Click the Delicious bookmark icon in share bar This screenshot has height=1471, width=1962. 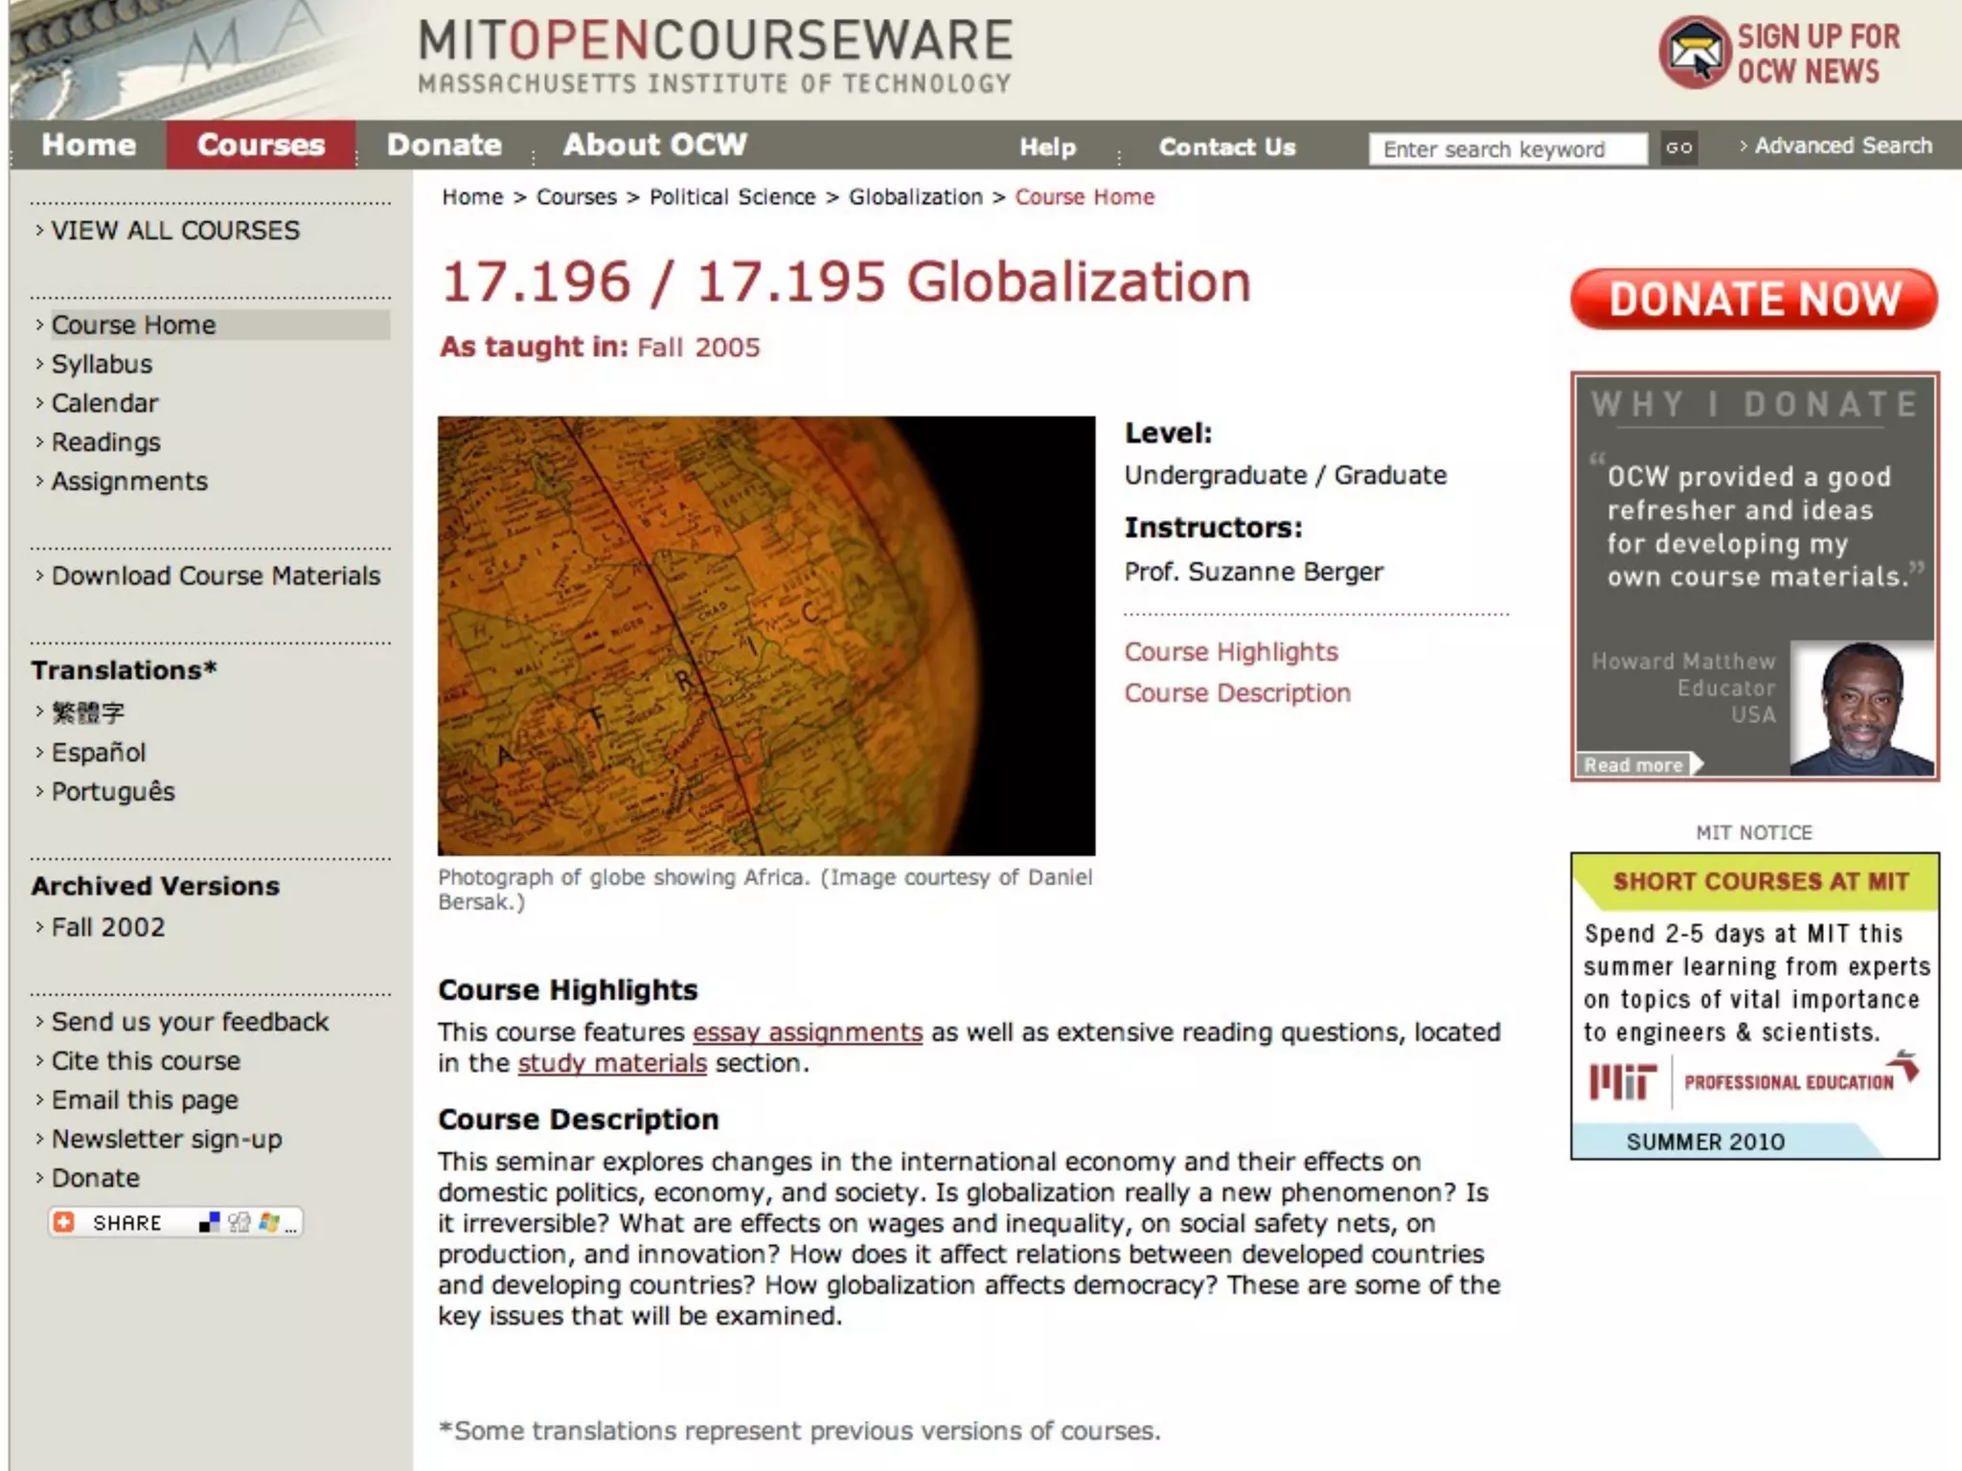pos(209,1222)
